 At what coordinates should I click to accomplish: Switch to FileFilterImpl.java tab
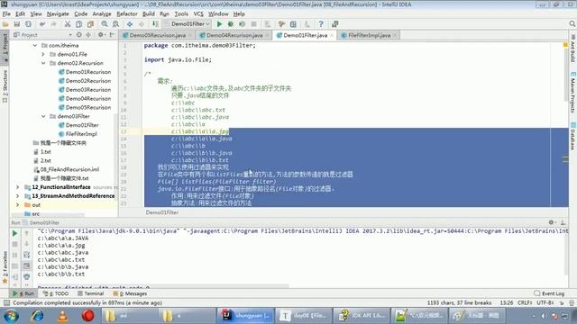[x=369, y=35]
